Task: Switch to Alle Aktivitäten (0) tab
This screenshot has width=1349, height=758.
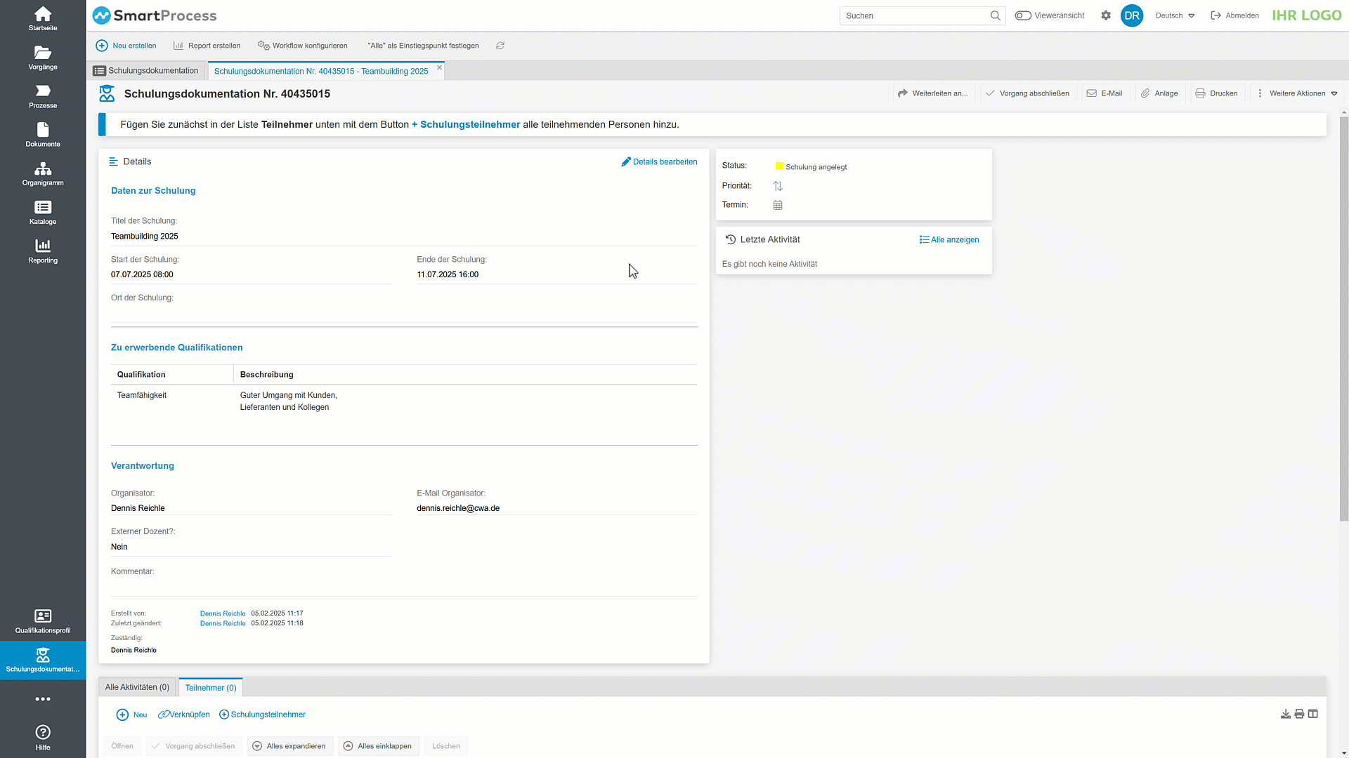Action: pyautogui.click(x=137, y=687)
